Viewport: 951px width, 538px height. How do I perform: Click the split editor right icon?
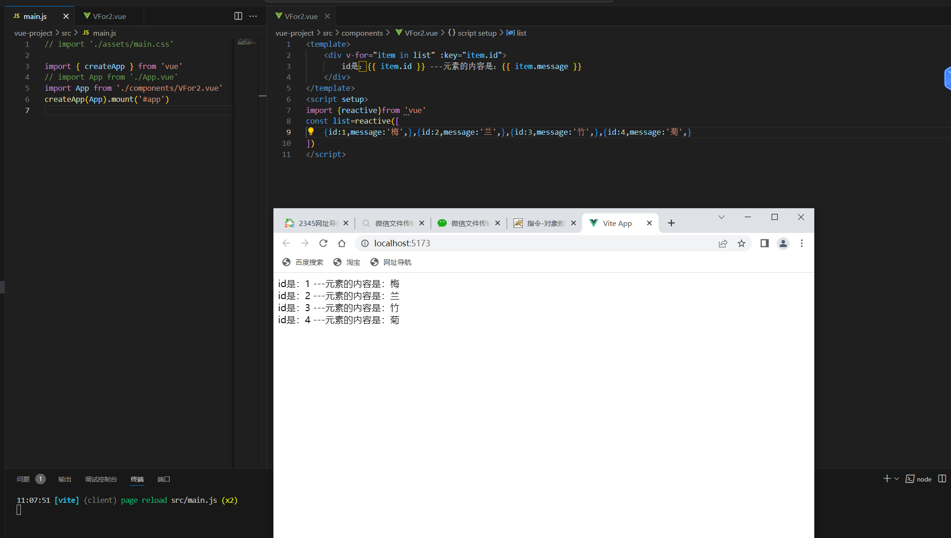point(238,16)
